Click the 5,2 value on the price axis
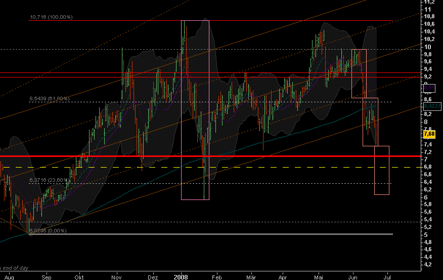The width and height of the screenshot is (443, 280). pos(428,227)
